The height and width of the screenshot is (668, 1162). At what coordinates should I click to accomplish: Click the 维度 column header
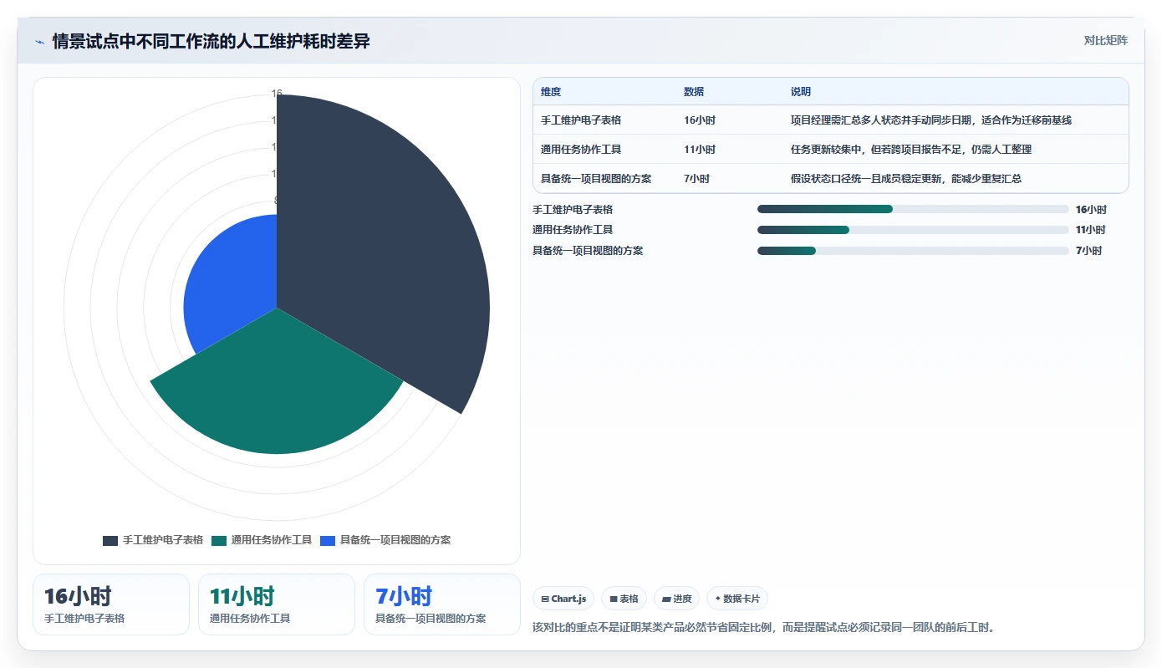(551, 92)
